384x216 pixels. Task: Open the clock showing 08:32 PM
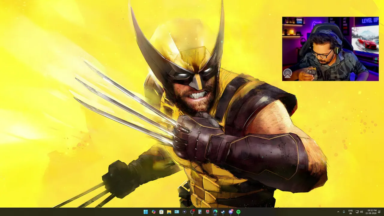click(x=371, y=212)
